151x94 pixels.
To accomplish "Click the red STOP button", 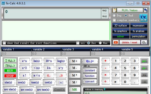I will pos(10,76).
